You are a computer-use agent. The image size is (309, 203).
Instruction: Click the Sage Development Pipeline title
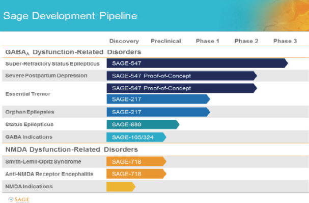[x=70, y=16]
